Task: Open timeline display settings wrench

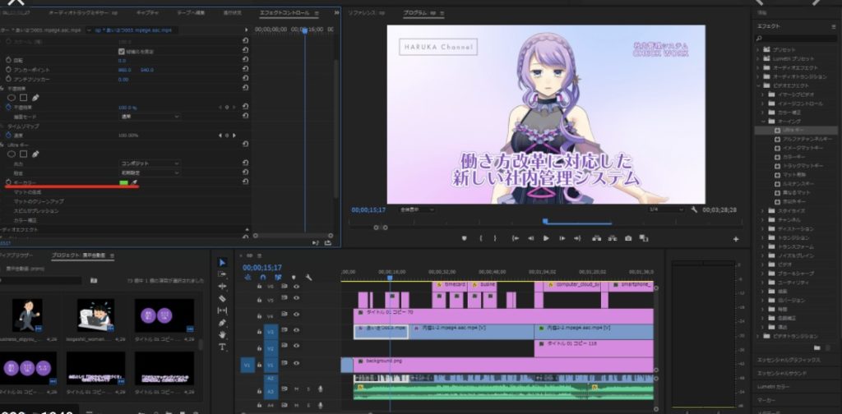Action: tap(309, 278)
